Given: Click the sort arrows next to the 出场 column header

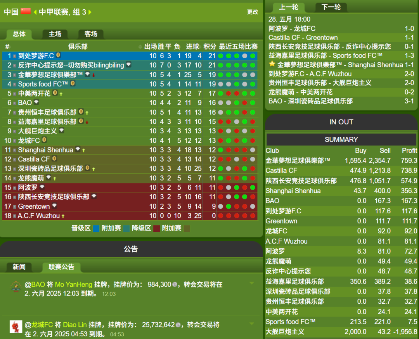Looking at the screenshot, I should [140, 47].
